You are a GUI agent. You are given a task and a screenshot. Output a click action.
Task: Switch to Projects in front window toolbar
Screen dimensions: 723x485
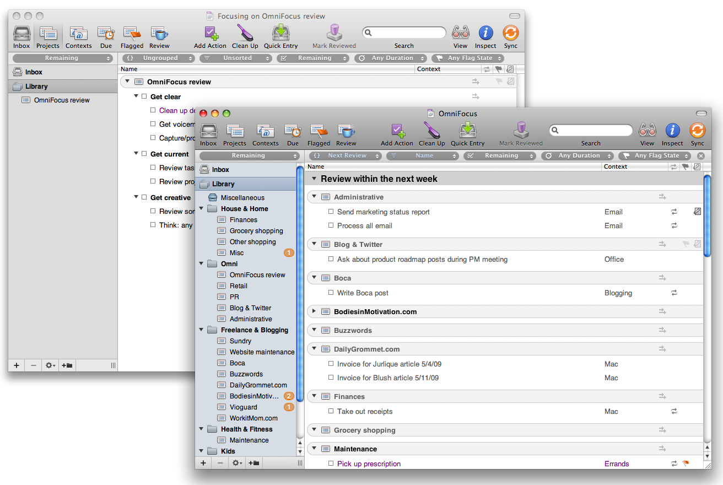point(235,134)
